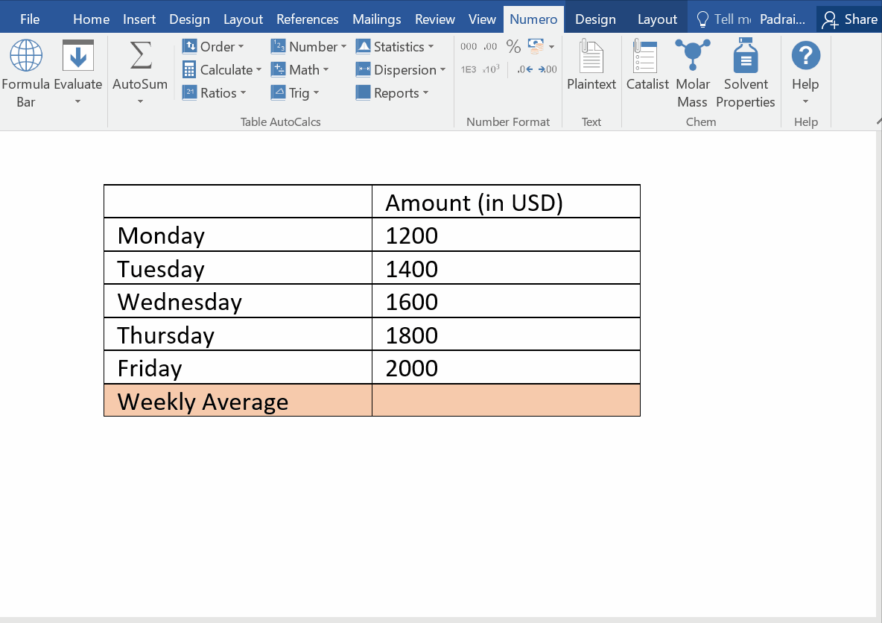Image resolution: width=882 pixels, height=623 pixels.
Task: Open Solvent Properties bottle icon
Action: tap(745, 57)
